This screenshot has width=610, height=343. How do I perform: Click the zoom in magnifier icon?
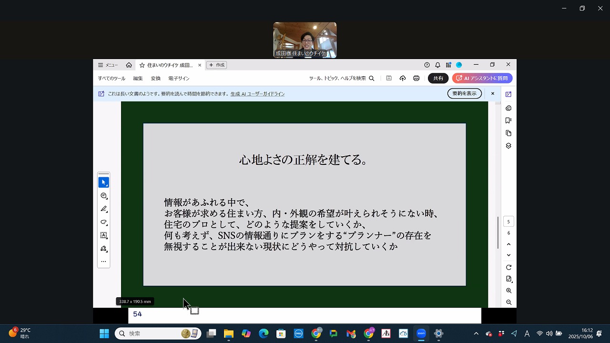click(x=508, y=291)
